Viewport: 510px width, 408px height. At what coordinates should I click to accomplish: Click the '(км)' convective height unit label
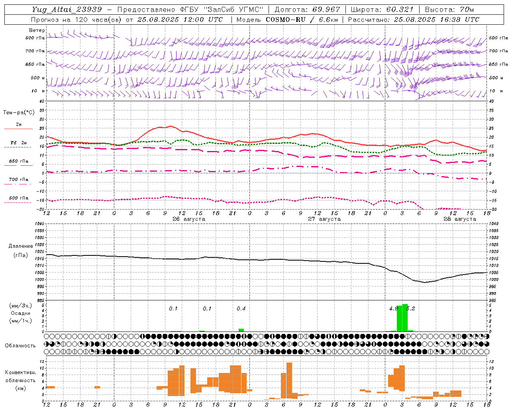21,388
